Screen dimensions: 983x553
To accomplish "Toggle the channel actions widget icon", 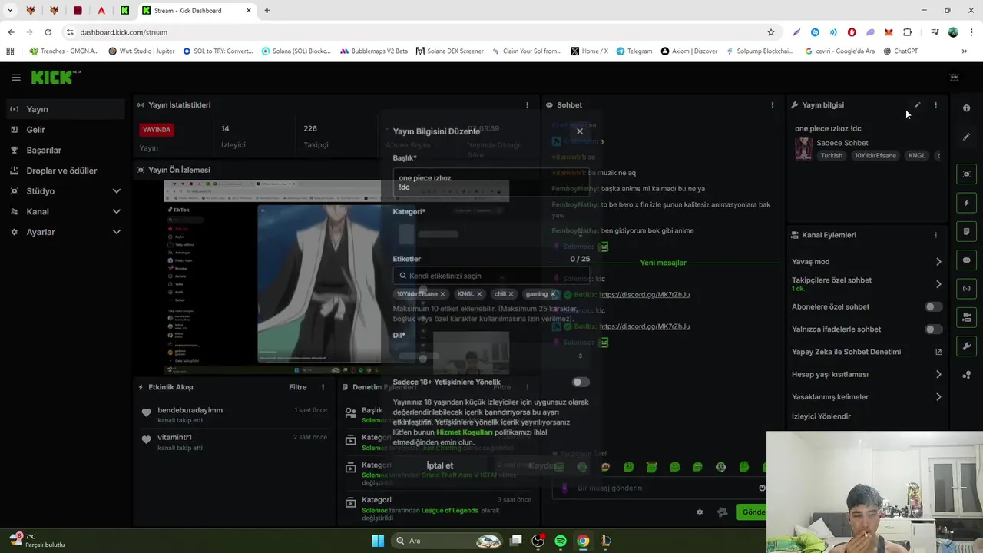I will 966,317.
